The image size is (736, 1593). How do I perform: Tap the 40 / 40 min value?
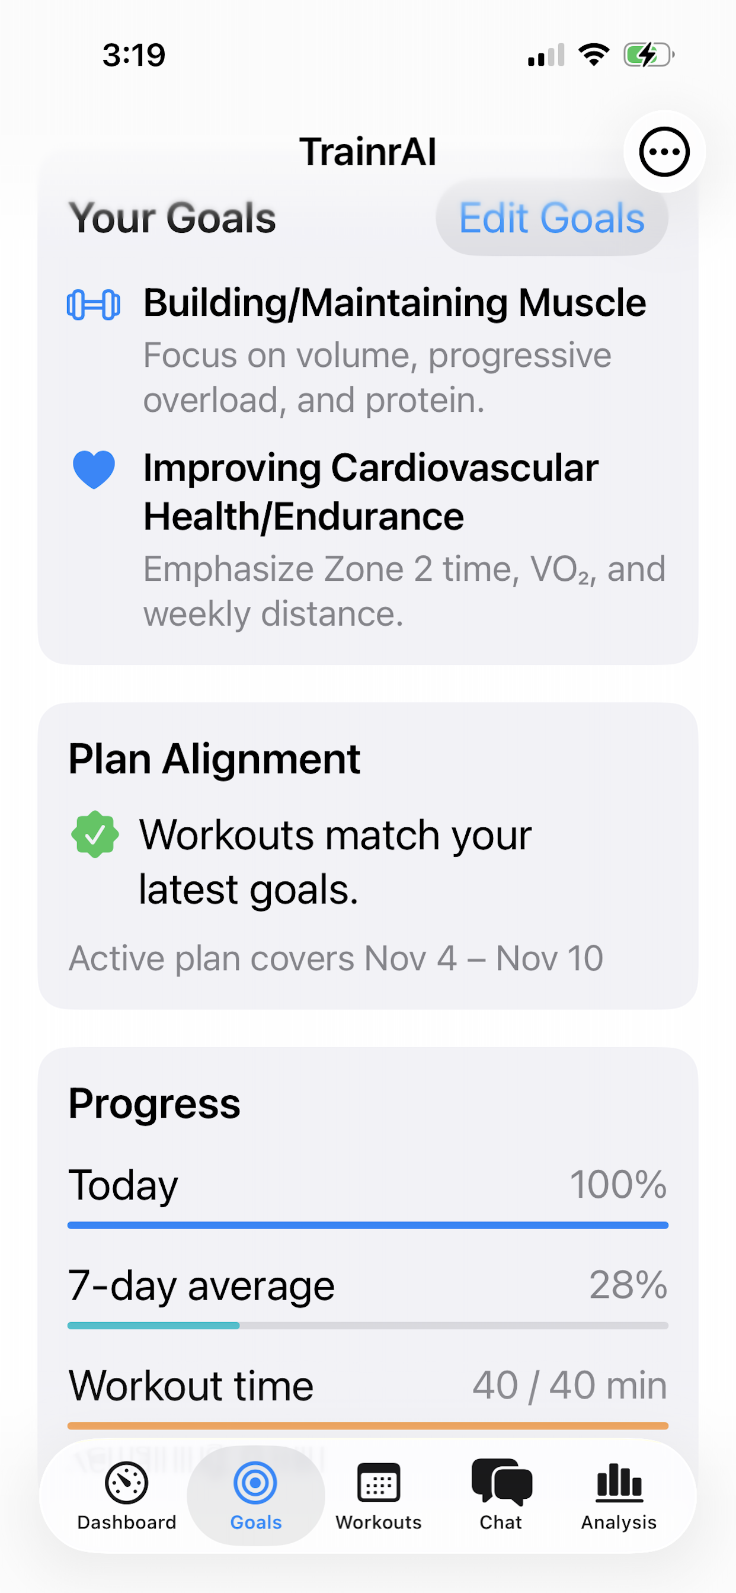point(569,1385)
